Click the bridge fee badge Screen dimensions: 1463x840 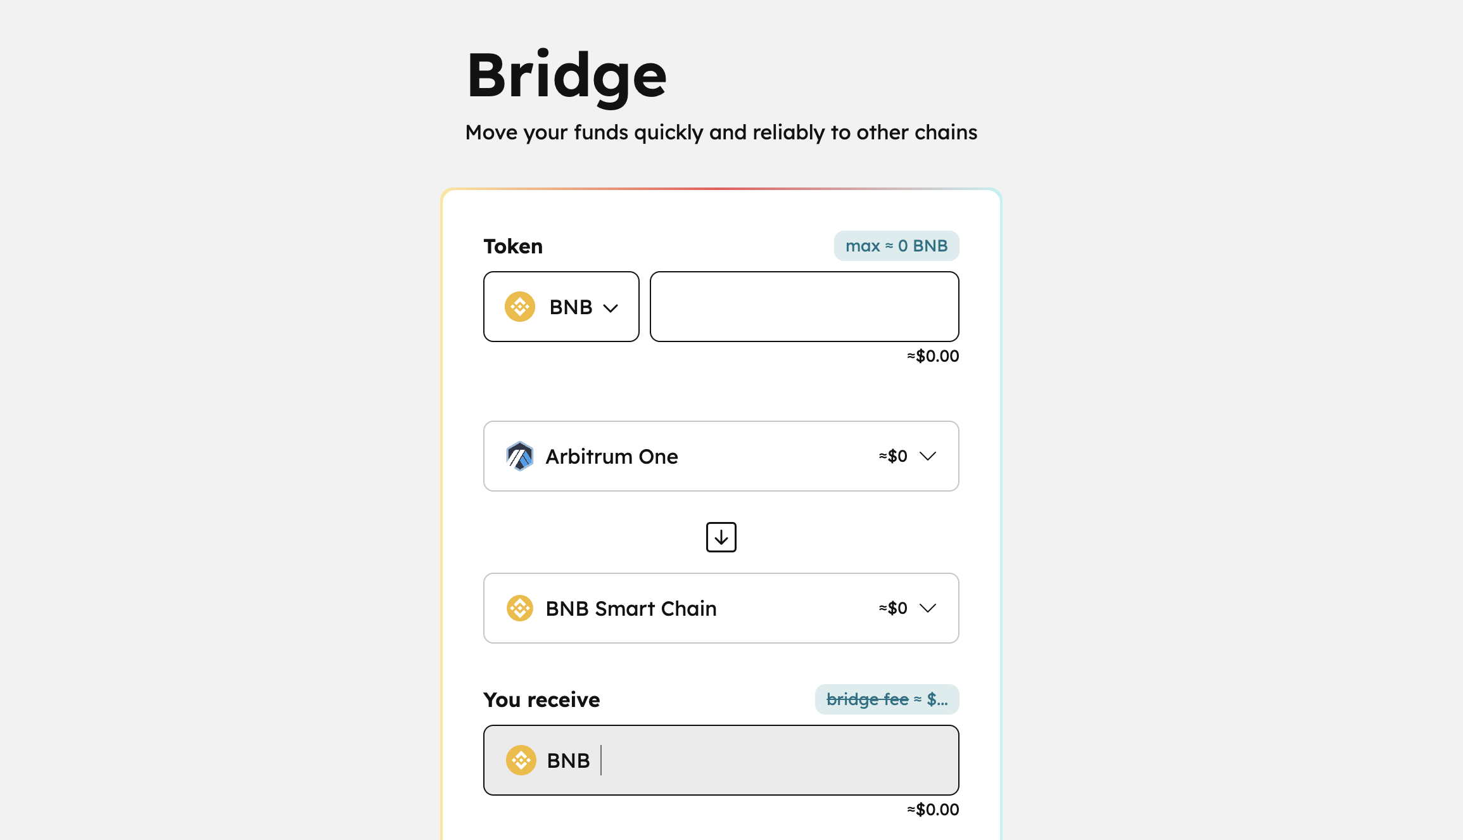pos(887,699)
